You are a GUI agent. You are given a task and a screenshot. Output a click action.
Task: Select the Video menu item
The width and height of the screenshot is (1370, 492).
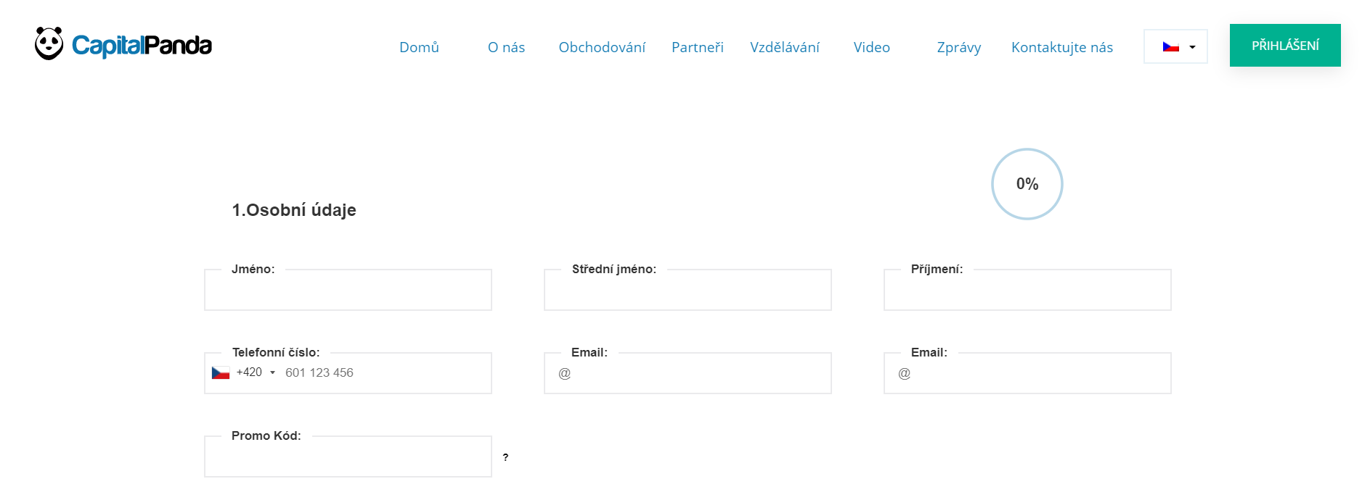871,47
